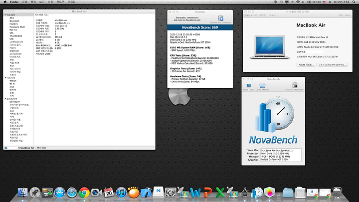
Task: Collapse the 네트워크 section in sidebar
Action: (x=5, y=78)
